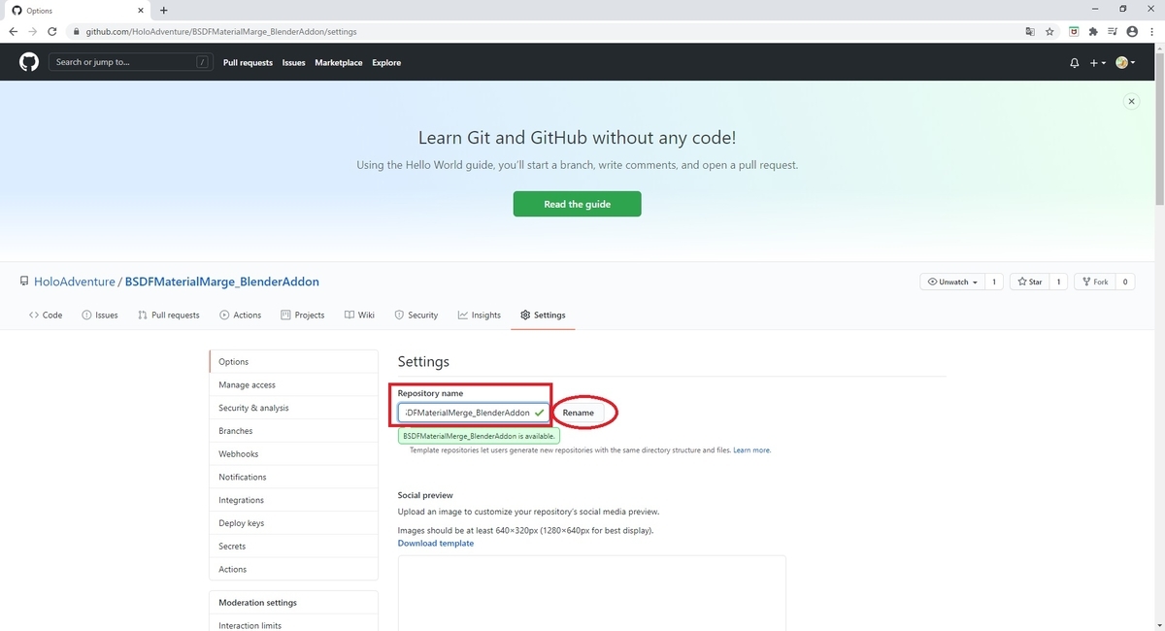Open the Unwatch dropdown
This screenshot has height=631, width=1165.
952,282
